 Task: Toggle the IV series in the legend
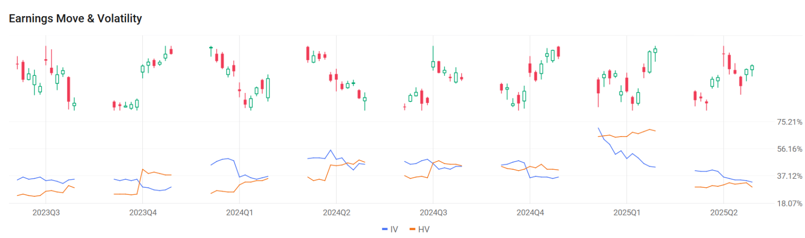[394, 229]
